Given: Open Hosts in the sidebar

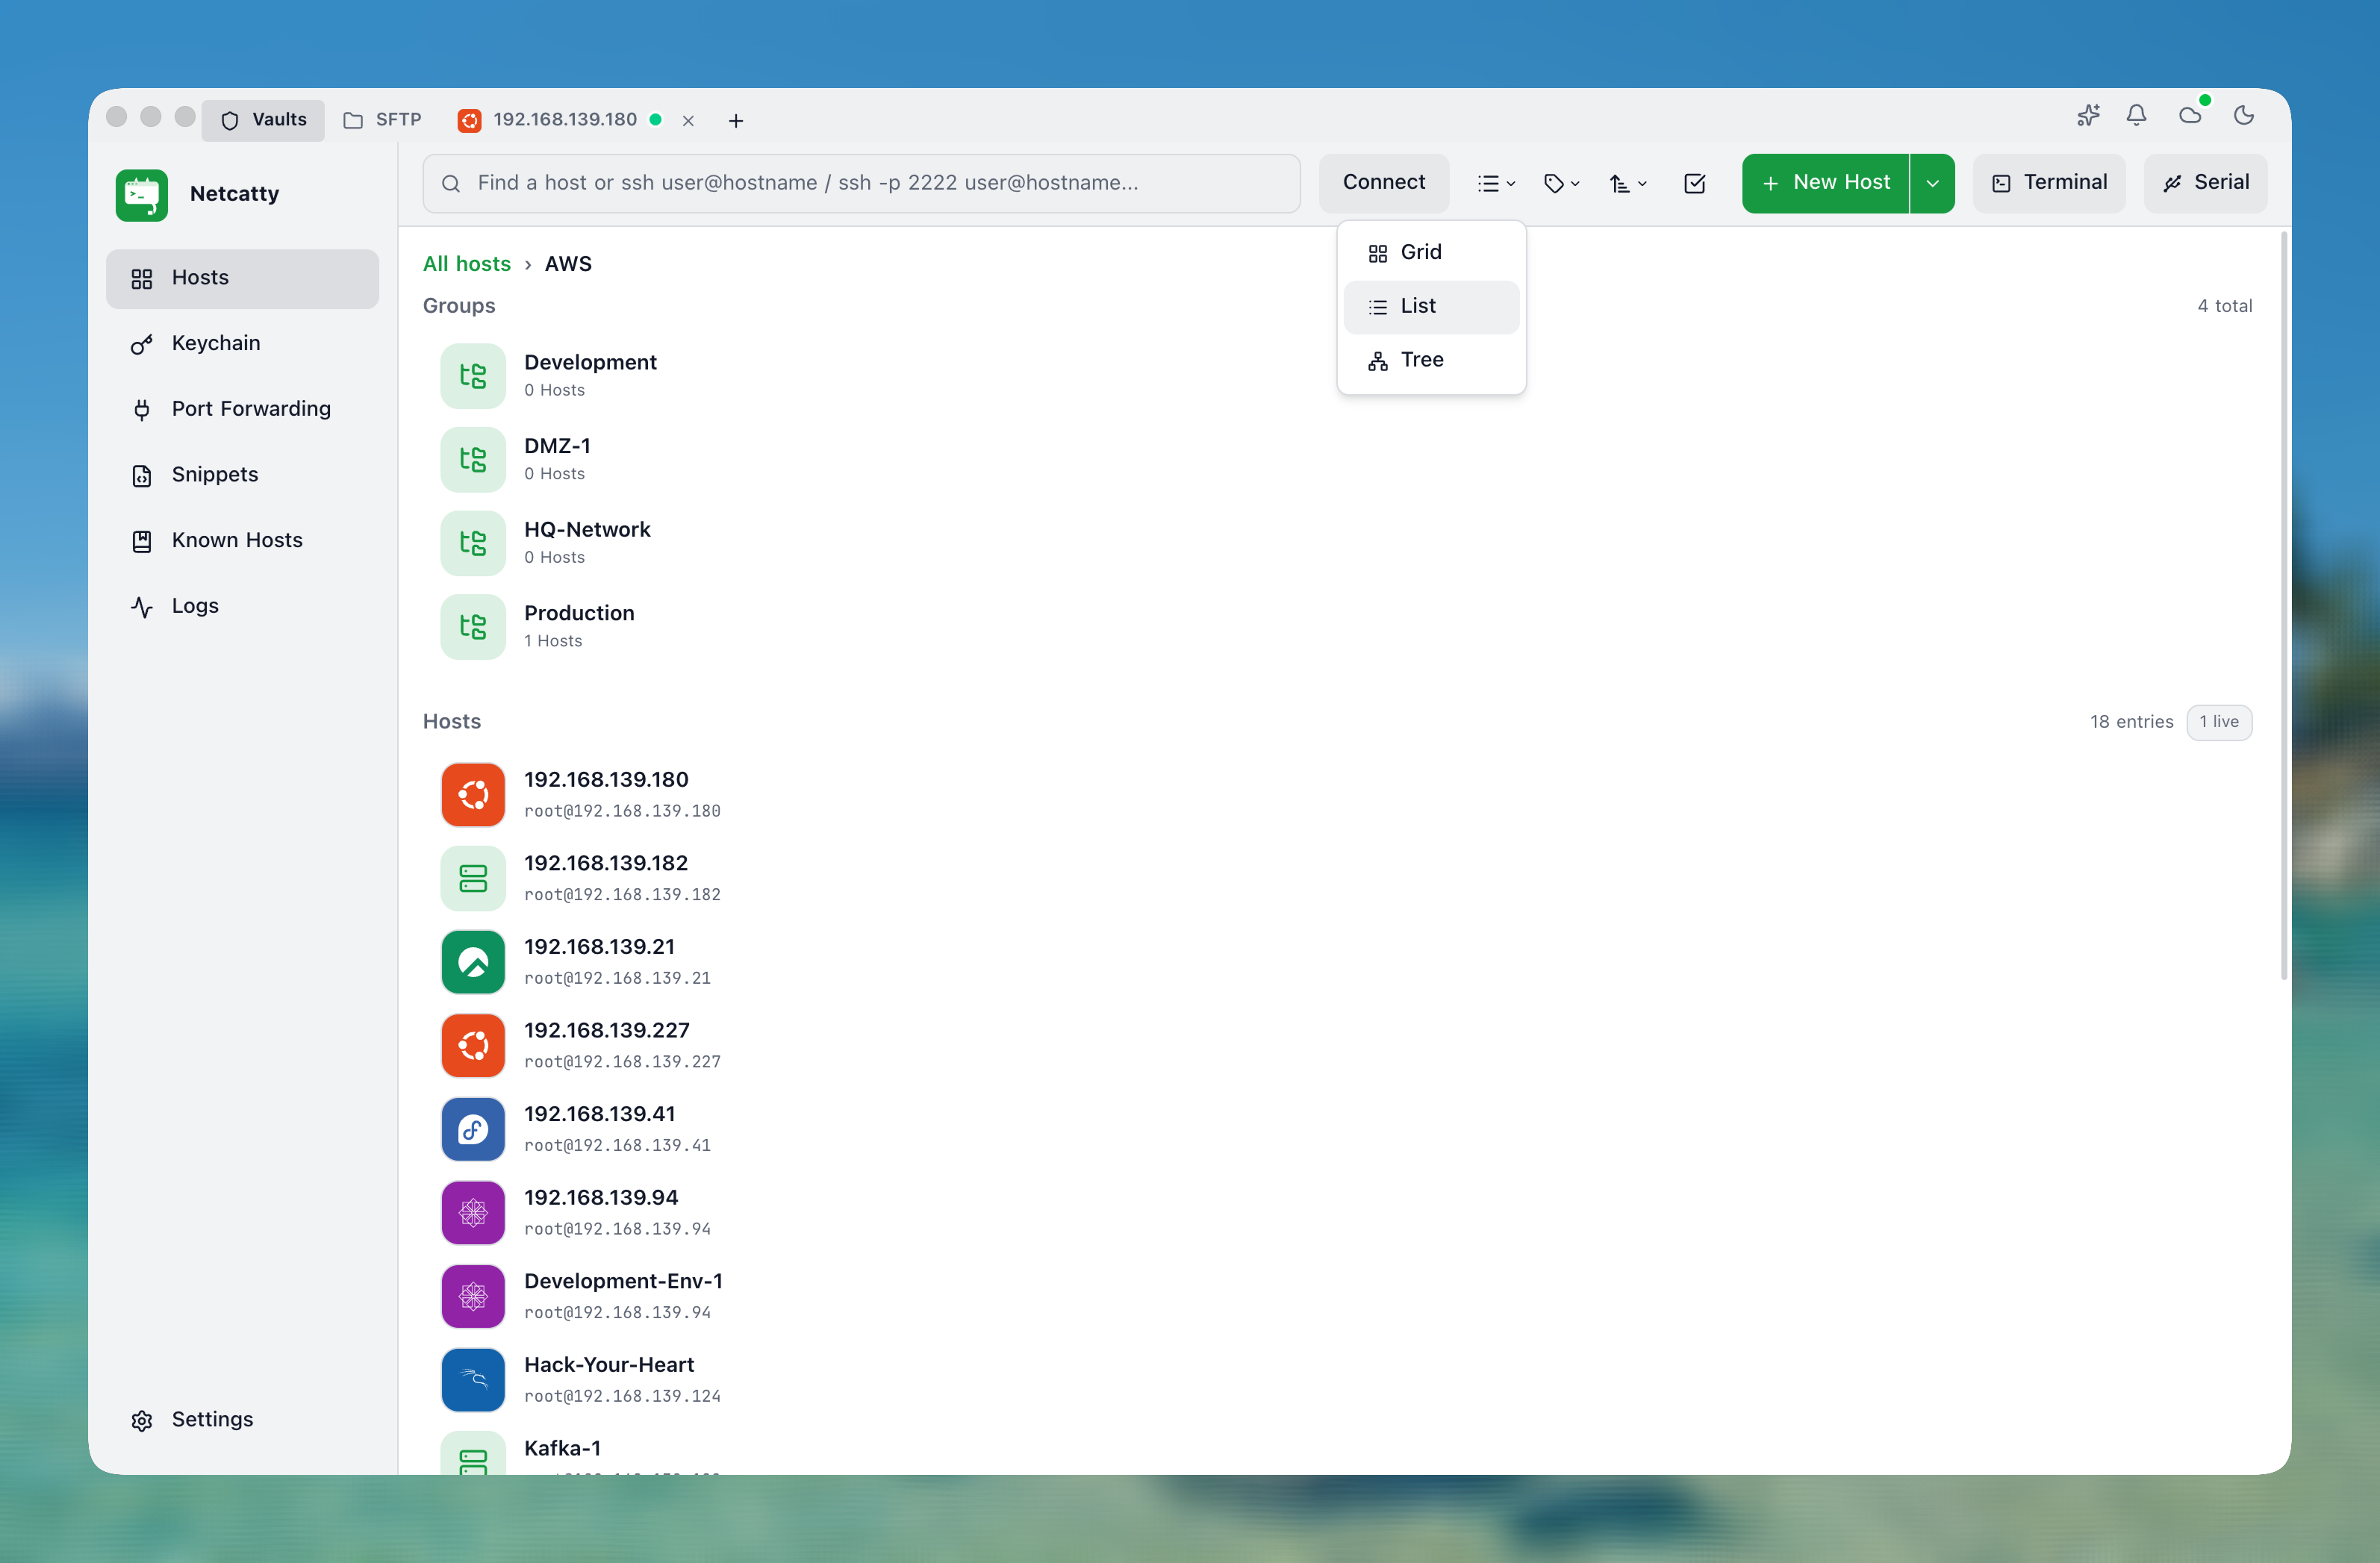Looking at the screenshot, I should [242, 278].
